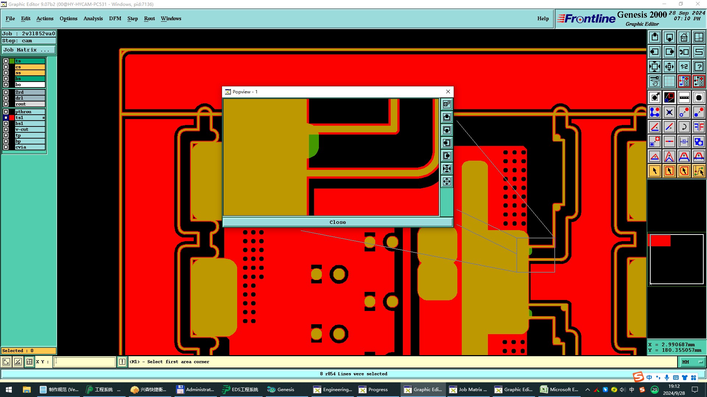Select the rotate feature tool

684,127
